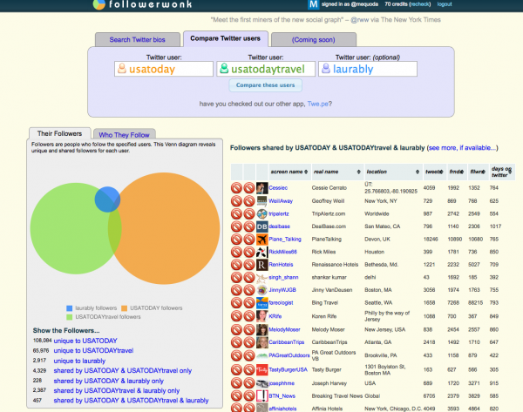Click the recheck credits link
Screen dimensions: 523x412
coord(419,4)
